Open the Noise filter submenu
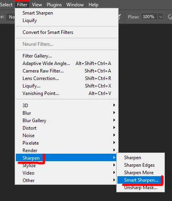The width and height of the screenshot is (172, 201). coord(66,136)
